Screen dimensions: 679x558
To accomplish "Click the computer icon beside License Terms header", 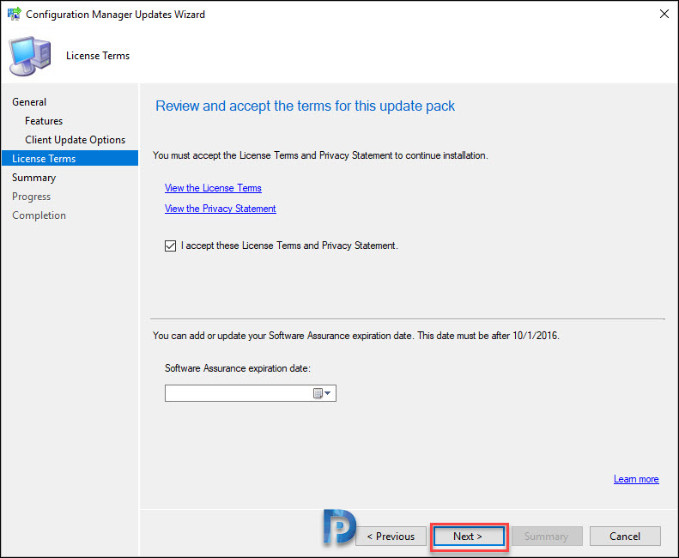I will click(x=30, y=57).
